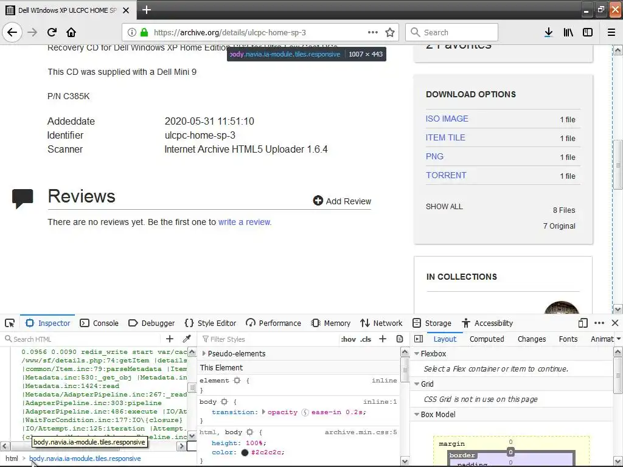The width and height of the screenshot is (623, 467).
Task: Focus the browser Search box
Action: [452, 32]
